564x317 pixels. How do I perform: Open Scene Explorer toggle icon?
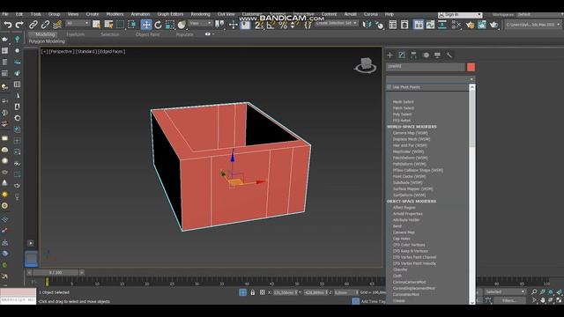393,25
